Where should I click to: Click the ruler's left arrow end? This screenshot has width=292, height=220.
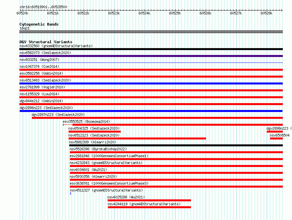click(x=20, y=10)
